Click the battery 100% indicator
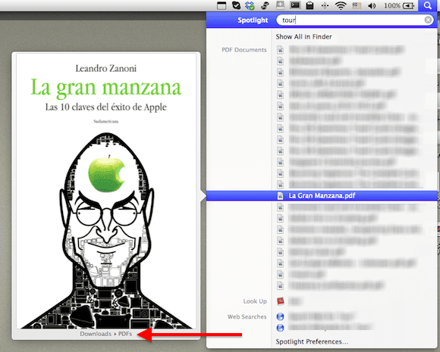The width and height of the screenshot is (440, 352). pos(399,5)
